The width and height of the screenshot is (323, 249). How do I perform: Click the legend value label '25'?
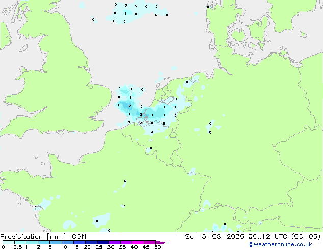[99, 247]
